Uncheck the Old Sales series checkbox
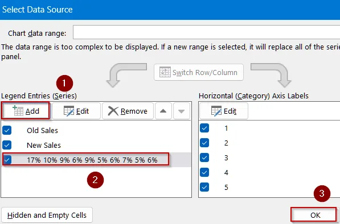Viewport: 340px width, 224px height. click(x=7, y=130)
